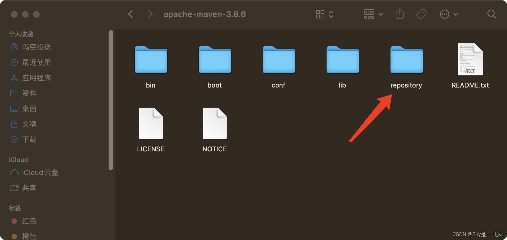
Task: Open the Finder search magnifier
Action: tap(492, 14)
